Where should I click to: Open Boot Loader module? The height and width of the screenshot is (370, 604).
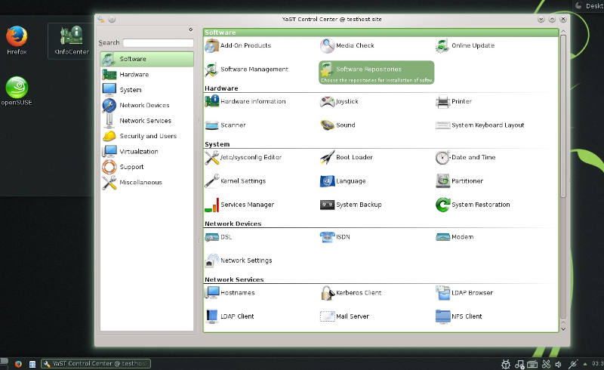pos(347,157)
